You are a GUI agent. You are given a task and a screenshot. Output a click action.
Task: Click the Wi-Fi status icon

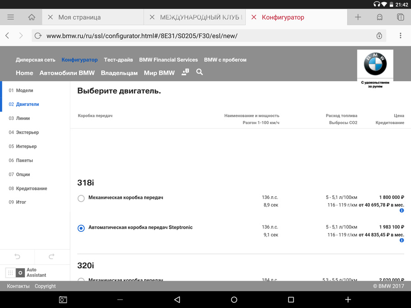(384, 4)
